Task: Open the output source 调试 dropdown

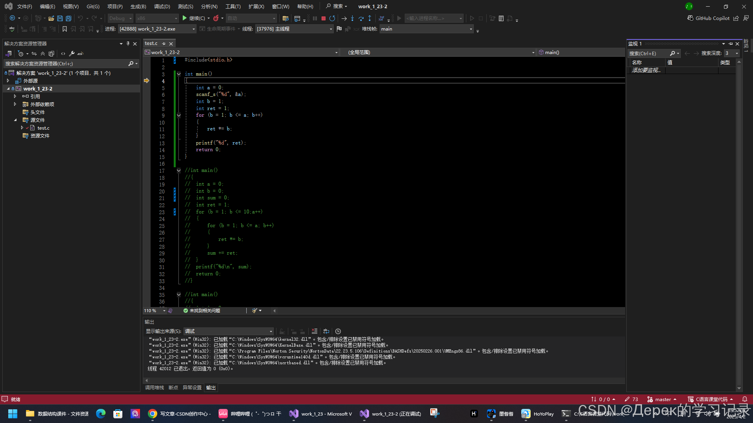Action: tap(229, 331)
